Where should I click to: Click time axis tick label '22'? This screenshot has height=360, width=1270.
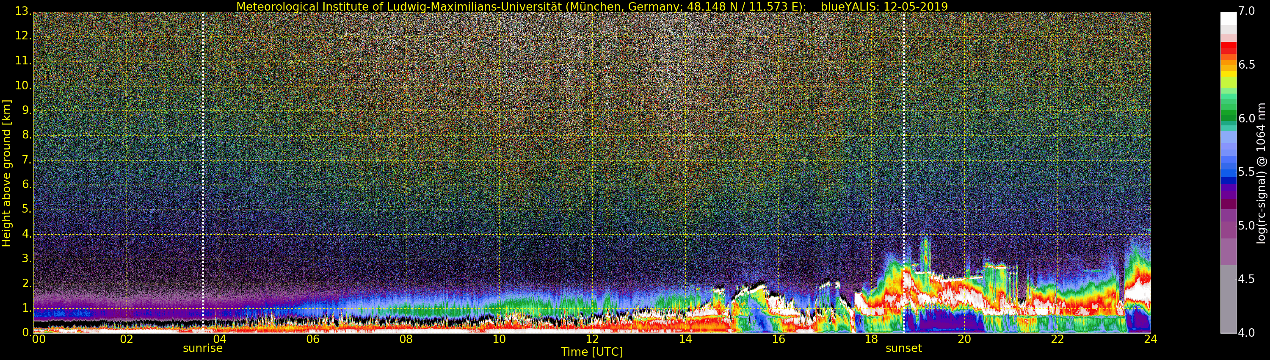click(1058, 339)
